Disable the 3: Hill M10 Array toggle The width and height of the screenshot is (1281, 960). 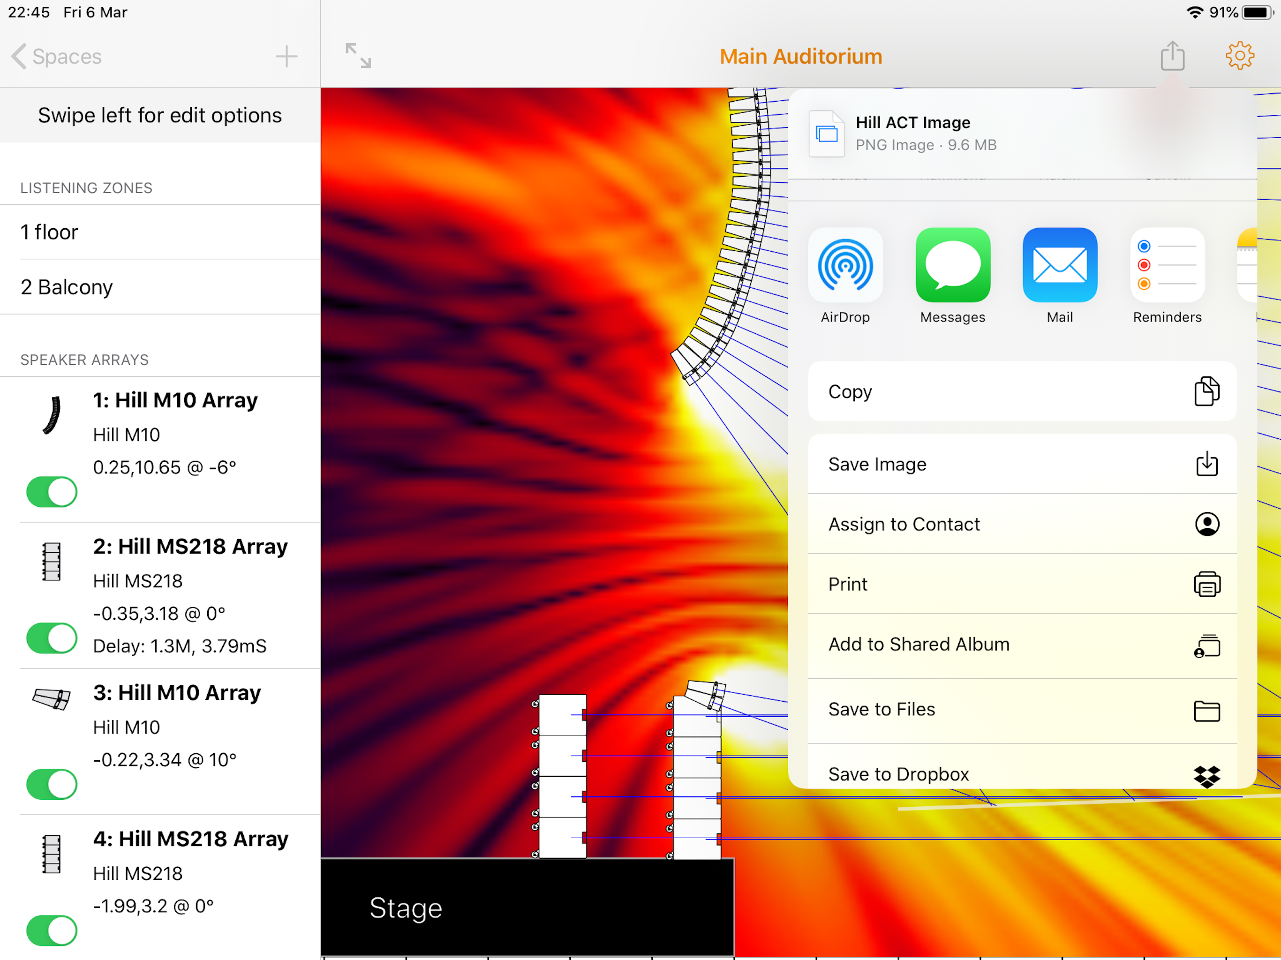tap(52, 785)
